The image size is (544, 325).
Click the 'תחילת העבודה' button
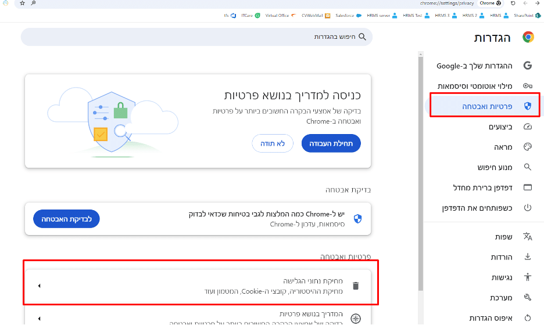click(x=331, y=143)
